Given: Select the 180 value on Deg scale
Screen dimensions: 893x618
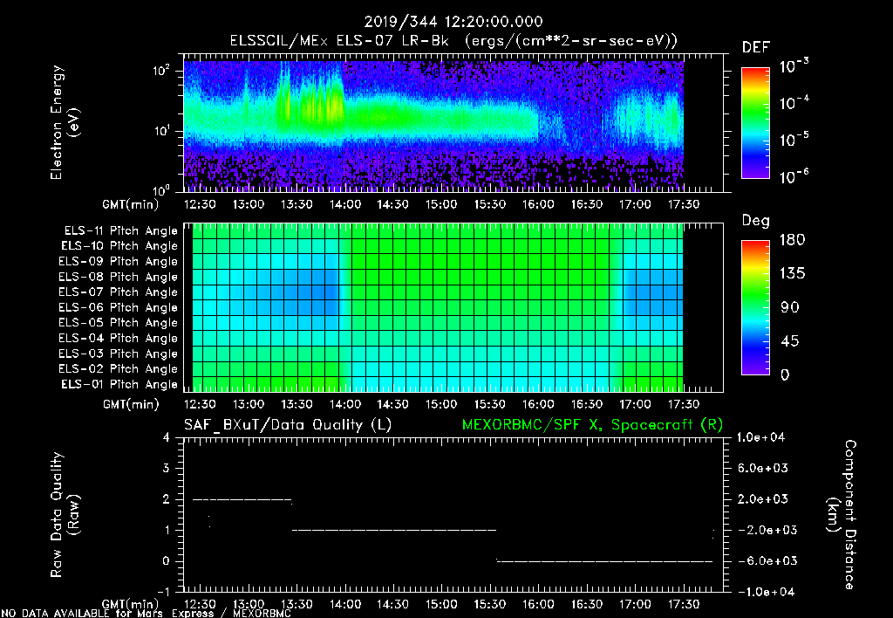Looking at the screenshot, I should click(792, 240).
